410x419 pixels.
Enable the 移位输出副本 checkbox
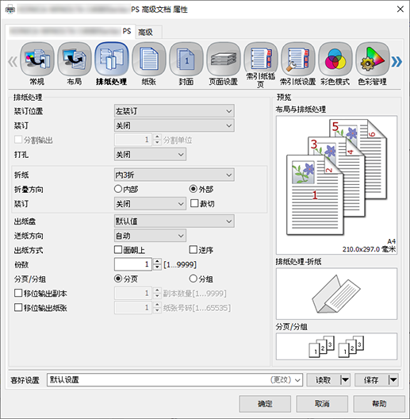18,293
